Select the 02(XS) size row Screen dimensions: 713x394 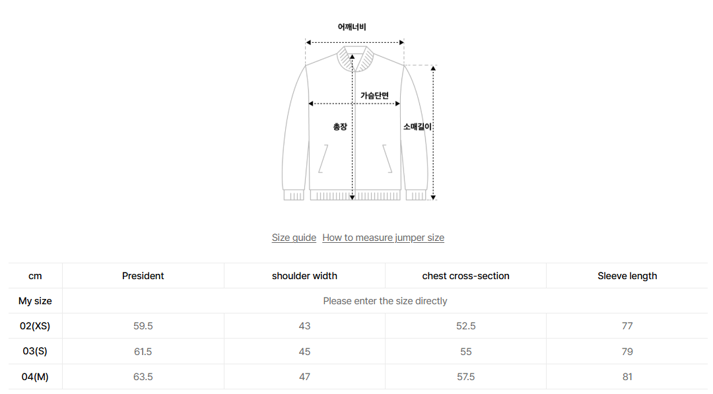coord(35,325)
